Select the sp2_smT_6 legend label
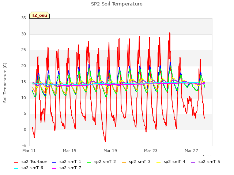The width and height of the screenshot is (234, 175). pyautogui.click(x=32, y=168)
